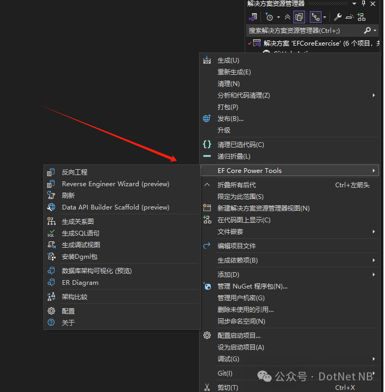Pin the Solution Explorer panel with the pin icon
The height and width of the screenshot is (392, 385).
(x=363, y=4)
